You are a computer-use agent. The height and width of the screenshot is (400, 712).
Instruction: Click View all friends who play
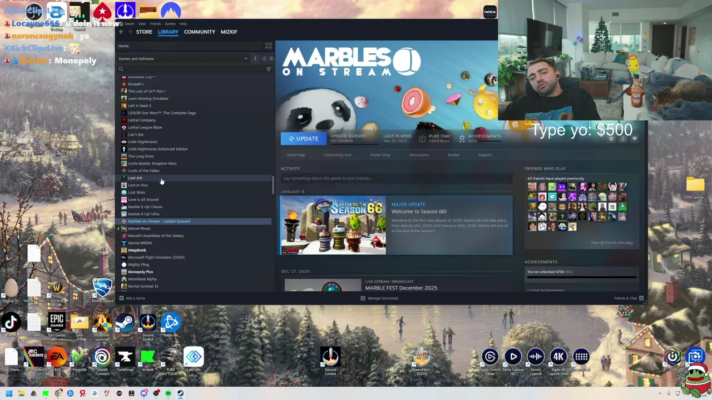click(x=612, y=243)
